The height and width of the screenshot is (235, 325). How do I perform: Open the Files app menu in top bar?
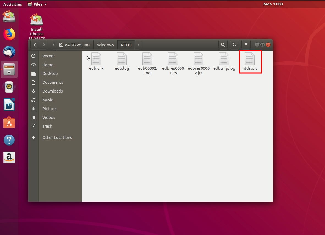(37, 4)
